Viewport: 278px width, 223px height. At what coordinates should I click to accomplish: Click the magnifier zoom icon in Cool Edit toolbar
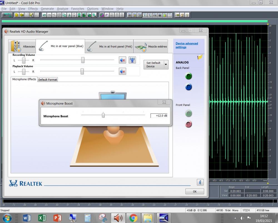click(x=150, y=15)
